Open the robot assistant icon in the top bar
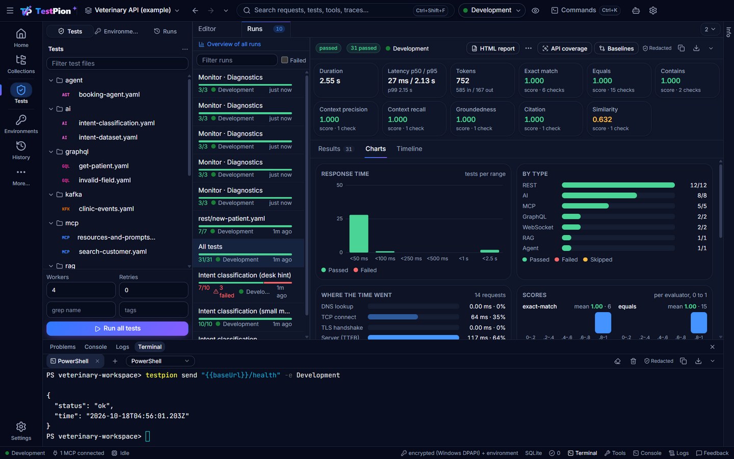734x459 pixels. coord(636,10)
